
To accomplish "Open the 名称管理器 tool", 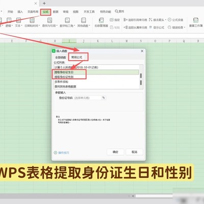I will click(101, 22).
